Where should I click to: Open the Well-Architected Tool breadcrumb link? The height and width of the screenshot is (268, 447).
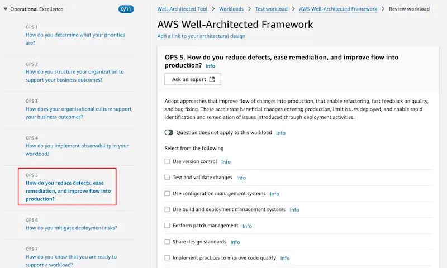tap(182, 9)
